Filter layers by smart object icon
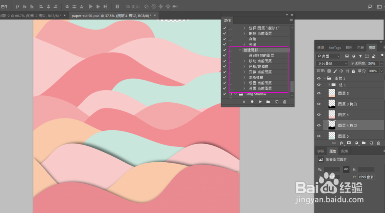Image resolution: width=385 pixels, height=213 pixels. [373, 56]
